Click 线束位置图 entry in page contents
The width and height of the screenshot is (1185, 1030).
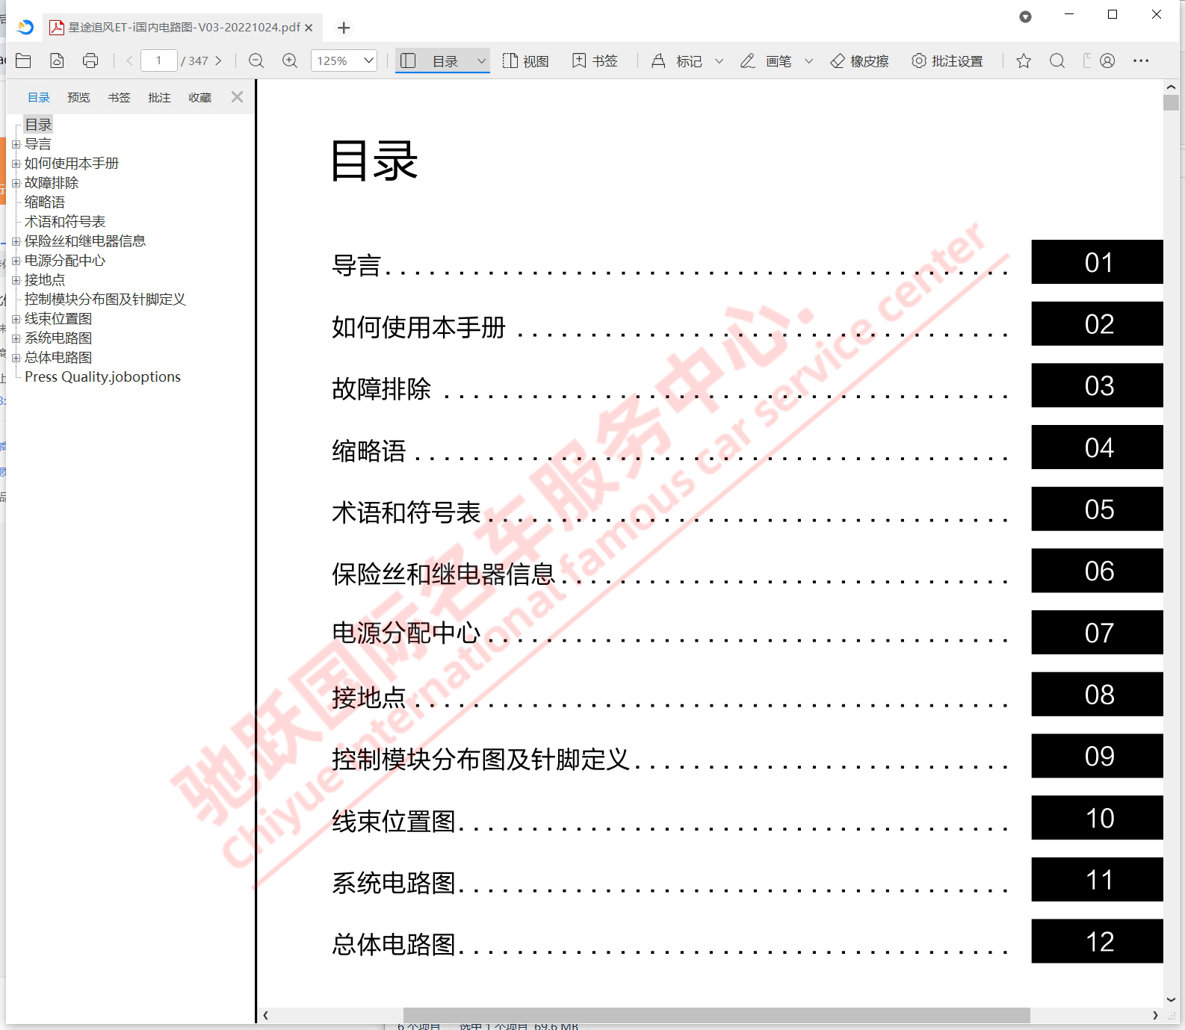click(x=394, y=821)
